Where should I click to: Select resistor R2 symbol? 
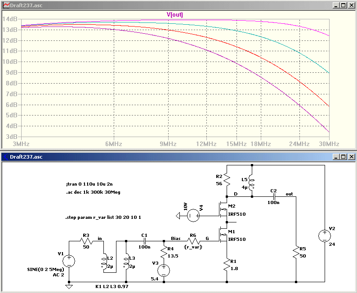[x=227, y=180]
